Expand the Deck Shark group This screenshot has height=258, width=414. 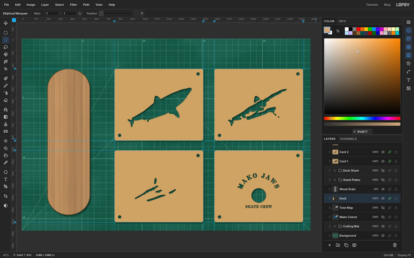point(335,171)
